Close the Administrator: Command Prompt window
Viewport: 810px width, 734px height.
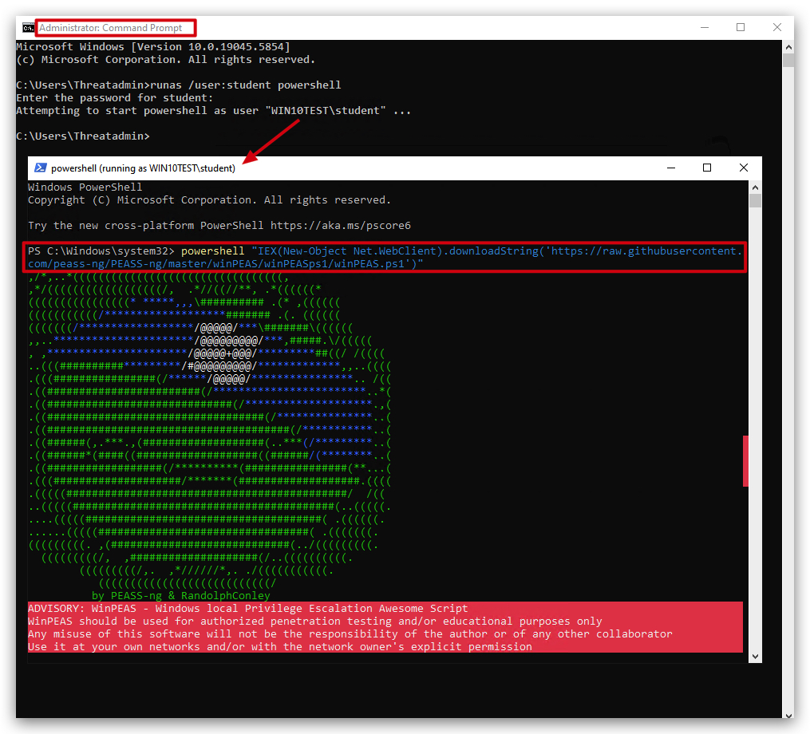click(777, 27)
